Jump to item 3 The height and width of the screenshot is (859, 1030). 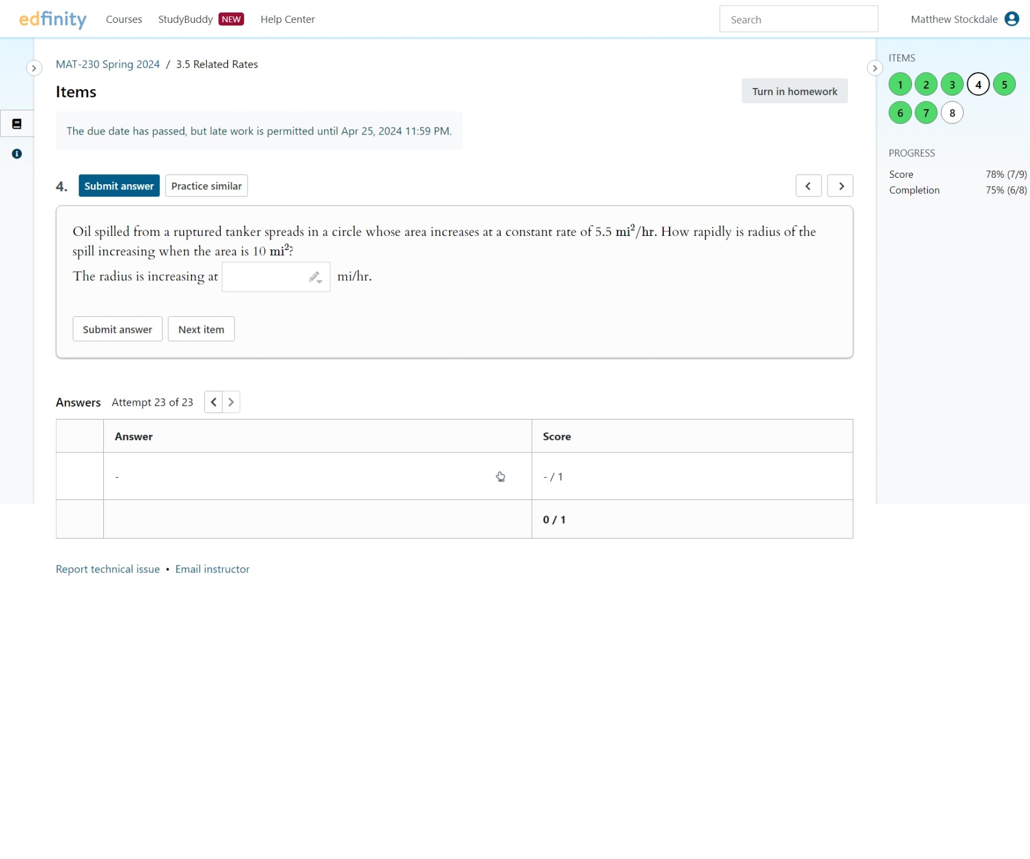(953, 84)
